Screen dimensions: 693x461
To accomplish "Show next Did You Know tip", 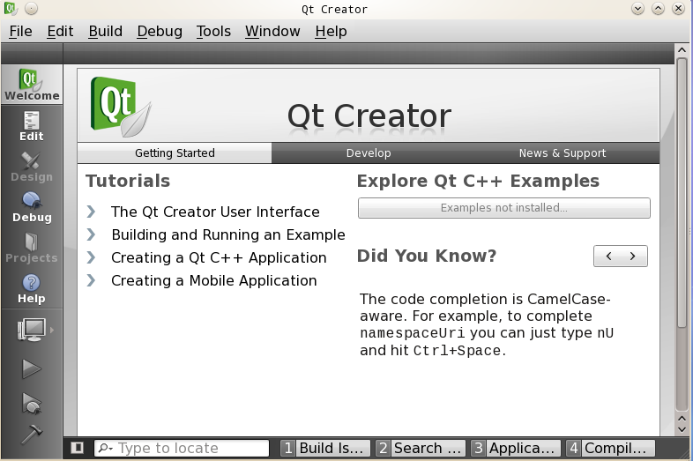I will [633, 257].
